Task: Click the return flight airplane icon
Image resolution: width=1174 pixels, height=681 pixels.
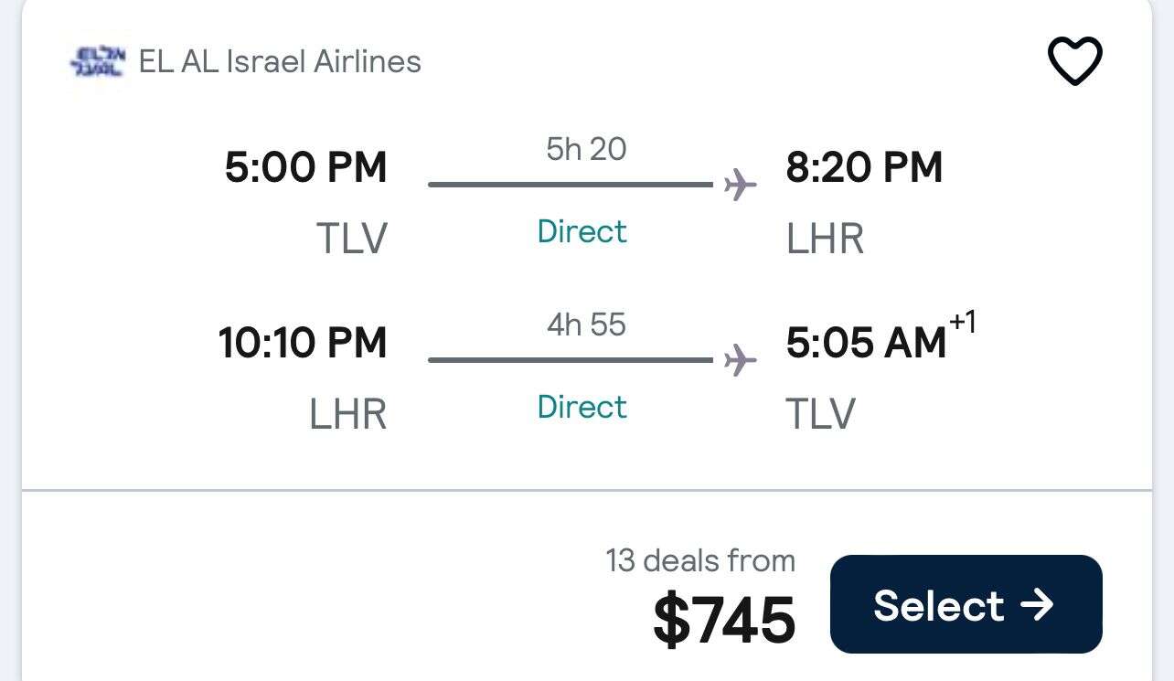Action: (x=740, y=360)
